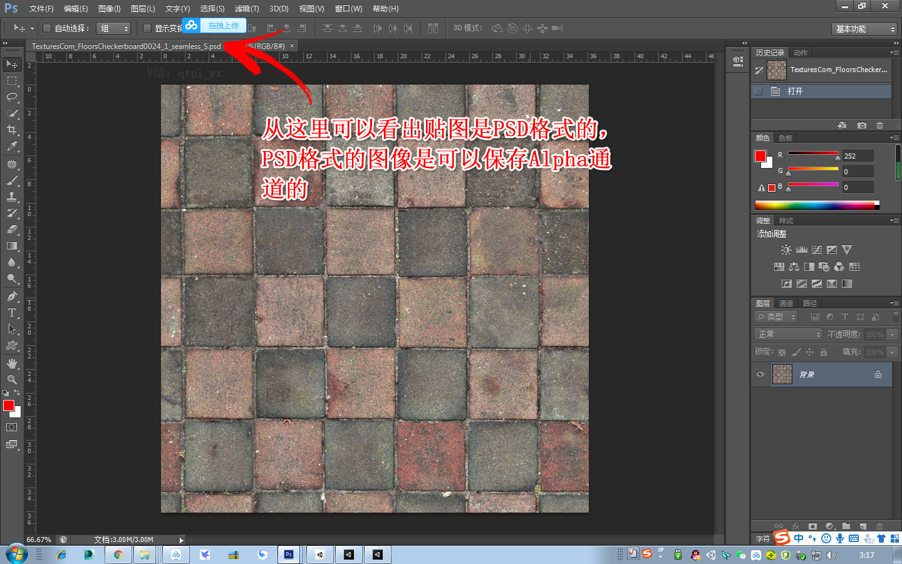This screenshot has width=902, height=564.
Task: Enable the 显示变换控件 checkbox
Action: pos(147,28)
